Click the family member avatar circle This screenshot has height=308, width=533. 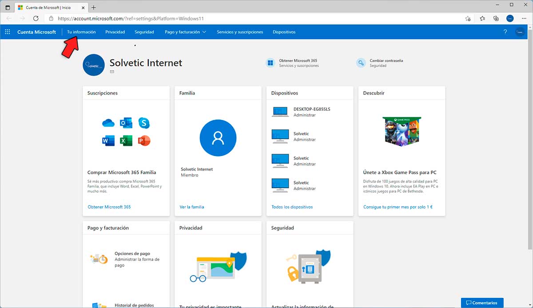pyautogui.click(x=218, y=138)
